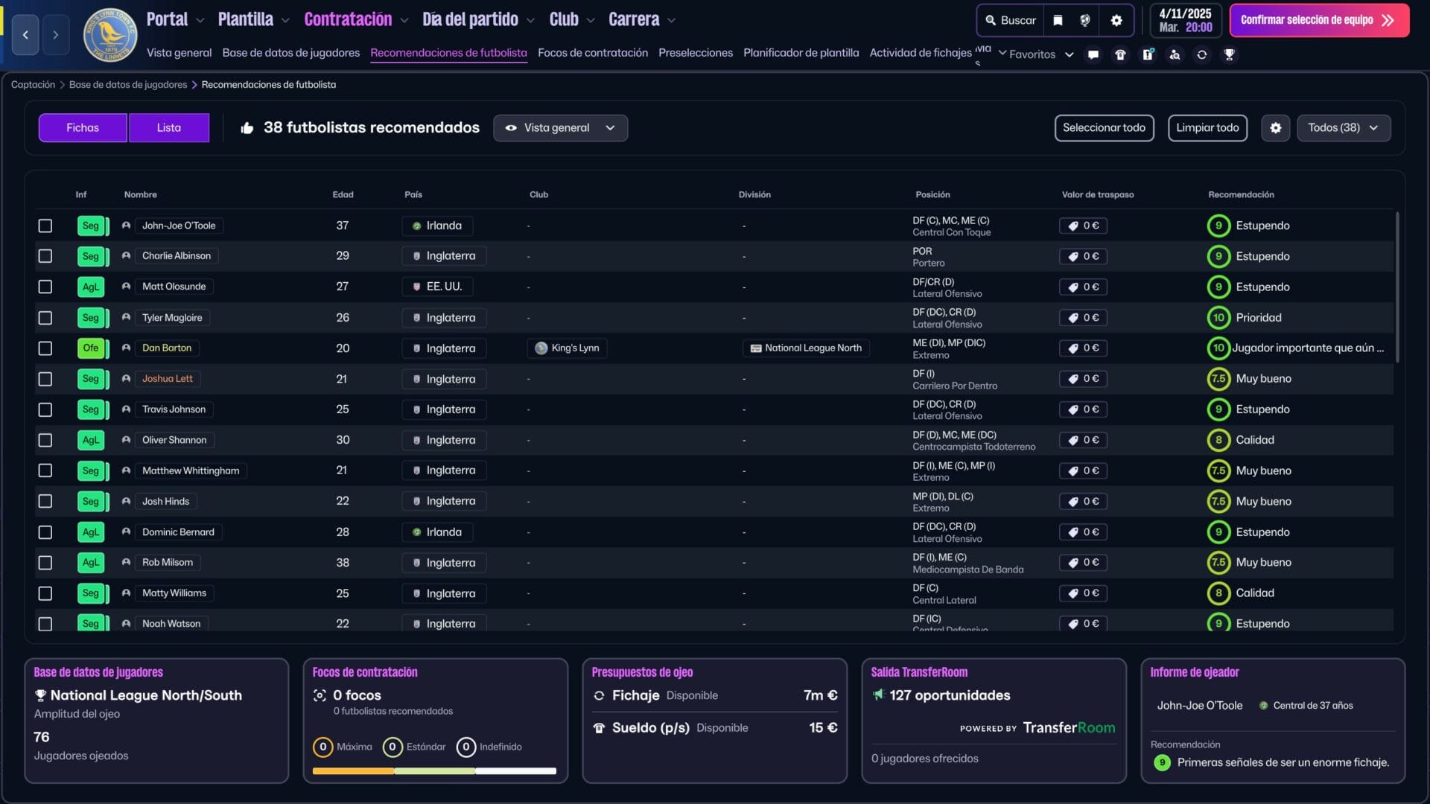Open competitions via the trophy icon
The width and height of the screenshot is (1430, 804).
[x=1230, y=54]
